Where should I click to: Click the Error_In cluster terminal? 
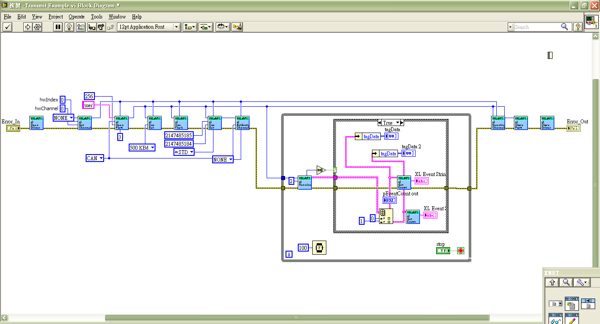tap(13, 128)
